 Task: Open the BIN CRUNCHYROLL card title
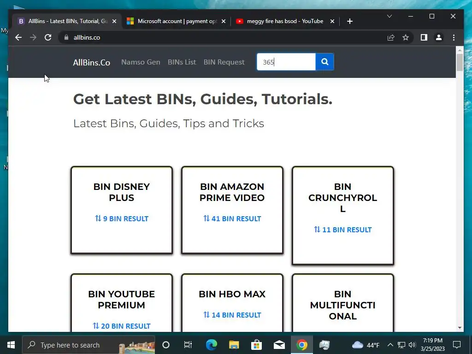(x=342, y=197)
